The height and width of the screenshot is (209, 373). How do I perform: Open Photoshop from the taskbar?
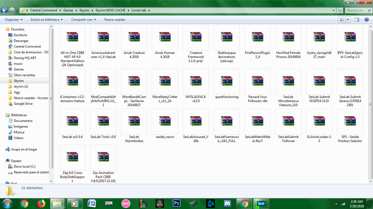click(x=177, y=204)
